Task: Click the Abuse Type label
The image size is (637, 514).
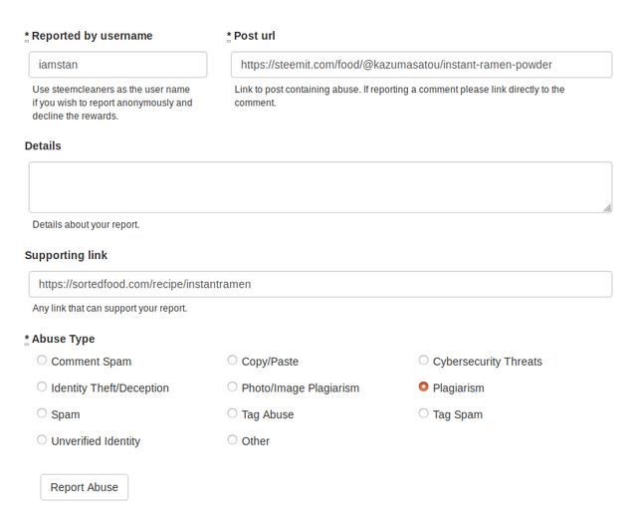Action: [63, 339]
